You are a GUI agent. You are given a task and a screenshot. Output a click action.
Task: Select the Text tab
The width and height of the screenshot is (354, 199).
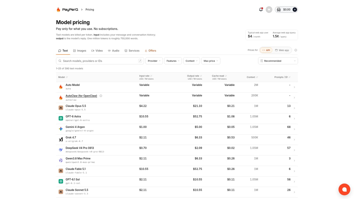coord(63,51)
